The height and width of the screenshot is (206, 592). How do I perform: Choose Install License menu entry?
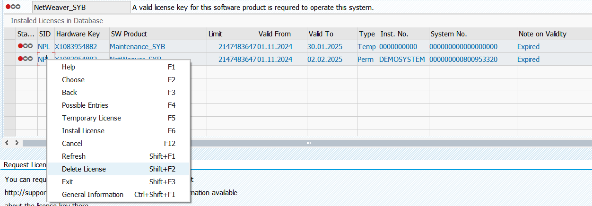pyautogui.click(x=118, y=131)
